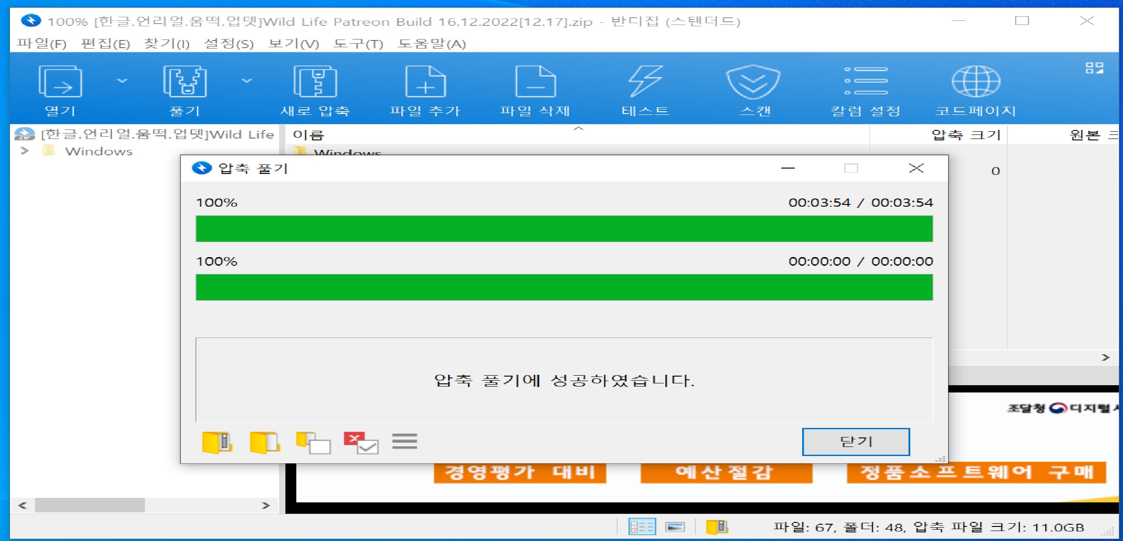This screenshot has width=1123, height=541.
Task: Expand dropdown arrow next to 풀기
Action: pyautogui.click(x=247, y=81)
